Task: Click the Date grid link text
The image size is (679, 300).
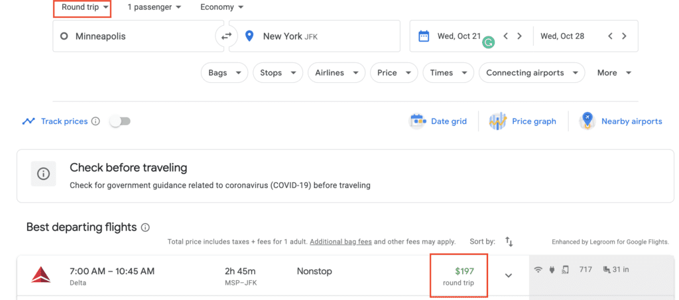Action: coord(449,121)
